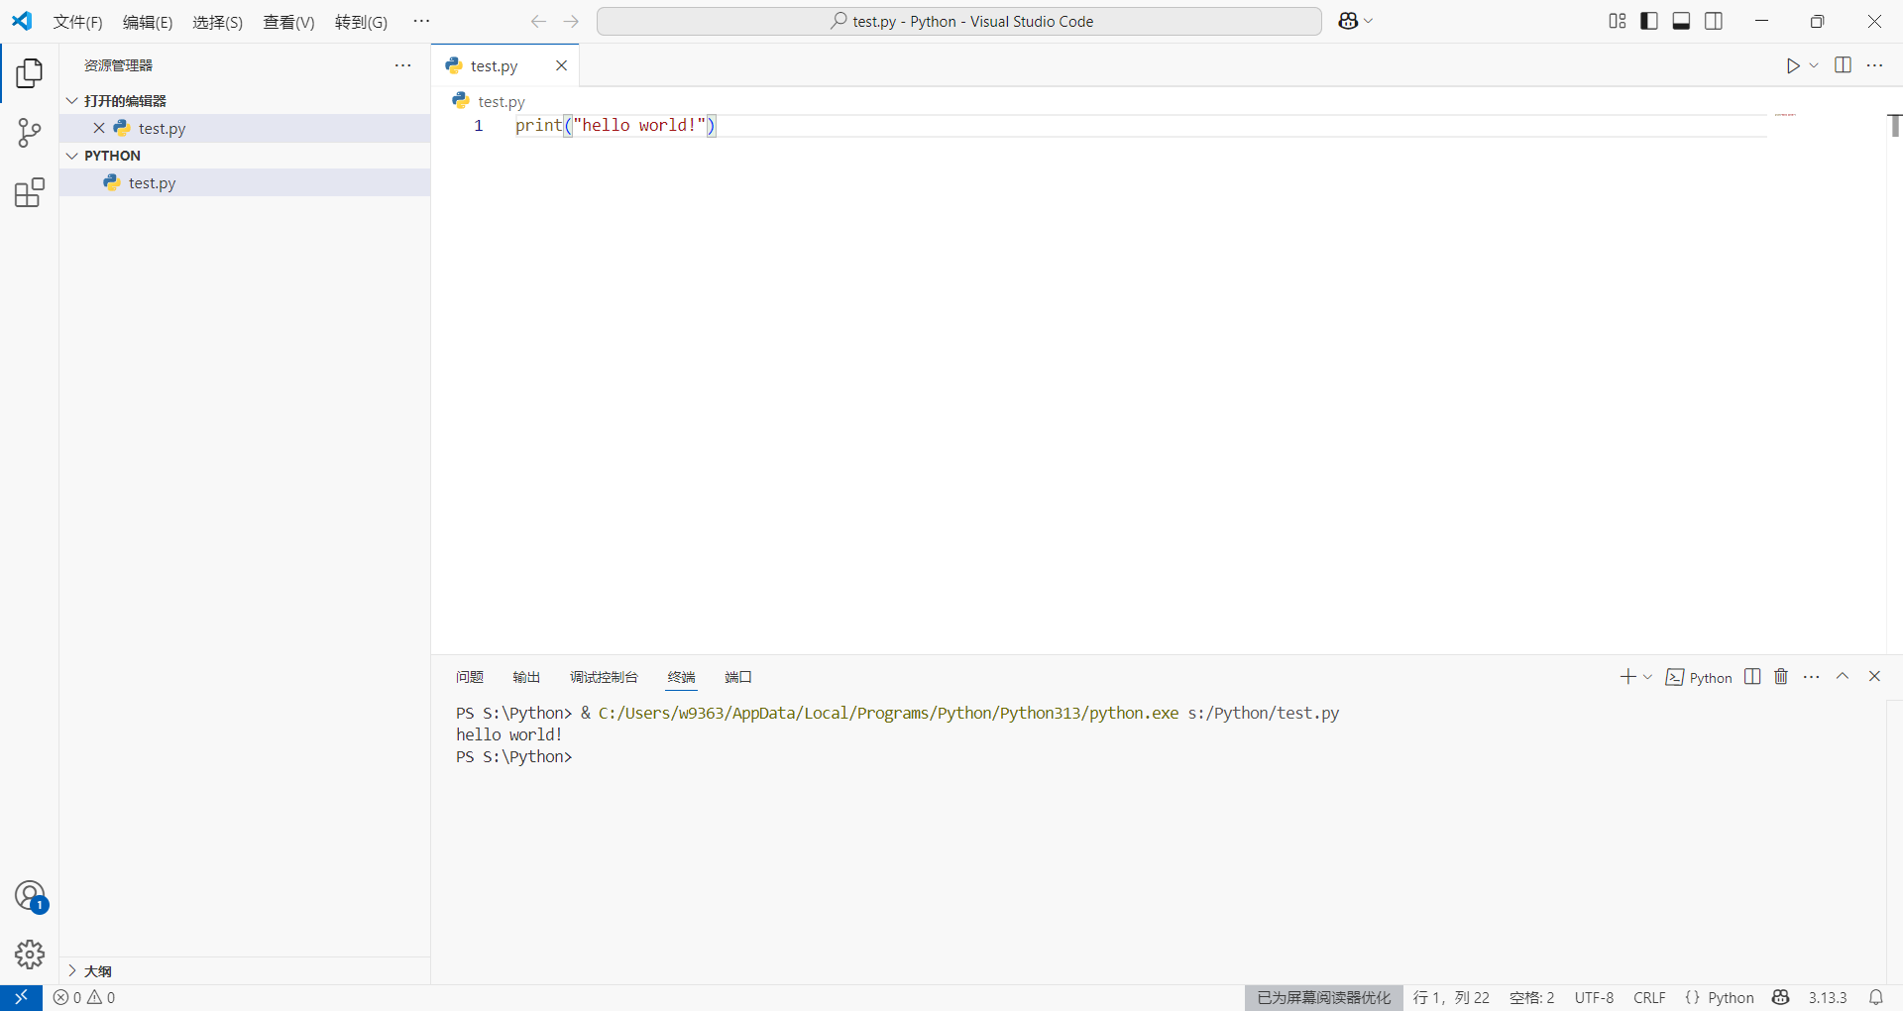Toggle the secondary sidebar visibility
The width and height of the screenshot is (1903, 1011).
pos(1714,20)
